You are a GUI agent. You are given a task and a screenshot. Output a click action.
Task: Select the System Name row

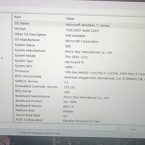[25, 45]
